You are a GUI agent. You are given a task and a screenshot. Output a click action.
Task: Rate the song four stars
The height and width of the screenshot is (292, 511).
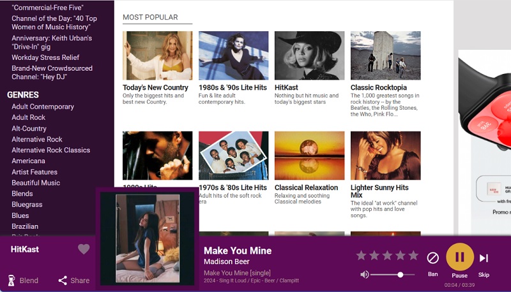400,255
